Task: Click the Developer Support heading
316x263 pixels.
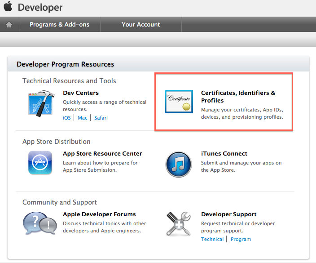Action: coord(229,214)
